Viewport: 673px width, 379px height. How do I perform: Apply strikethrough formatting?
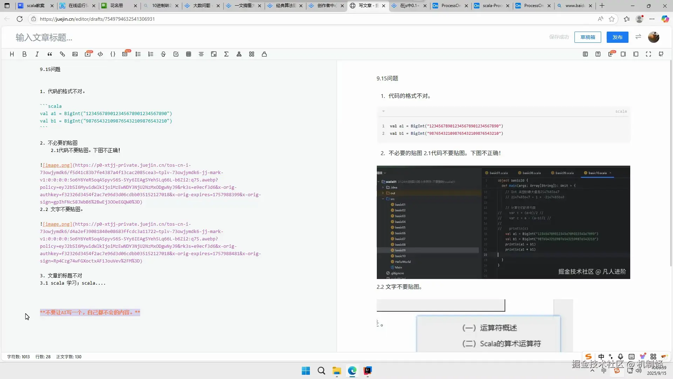[163, 54]
